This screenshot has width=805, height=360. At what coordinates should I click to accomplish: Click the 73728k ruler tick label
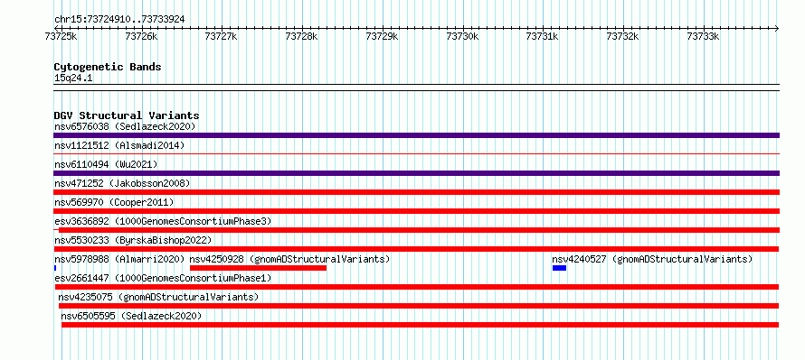302,36
